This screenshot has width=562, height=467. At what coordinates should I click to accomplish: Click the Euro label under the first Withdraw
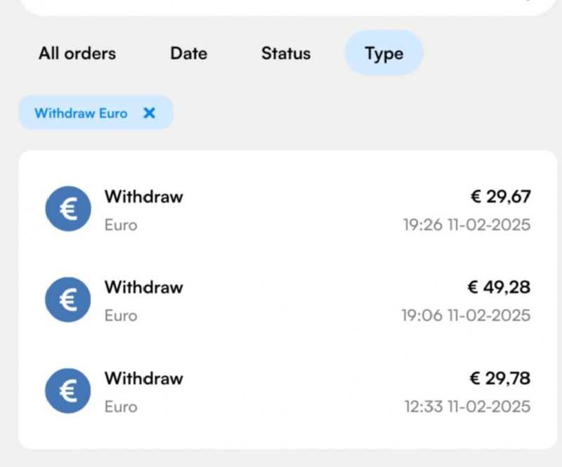(121, 225)
